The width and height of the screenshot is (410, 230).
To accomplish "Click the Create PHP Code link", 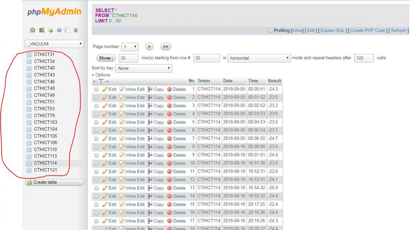I will pos(368,31).
